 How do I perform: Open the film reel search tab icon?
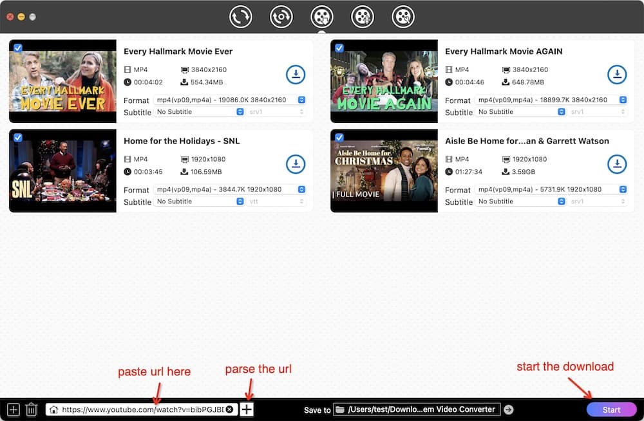[x=403, y=17]
